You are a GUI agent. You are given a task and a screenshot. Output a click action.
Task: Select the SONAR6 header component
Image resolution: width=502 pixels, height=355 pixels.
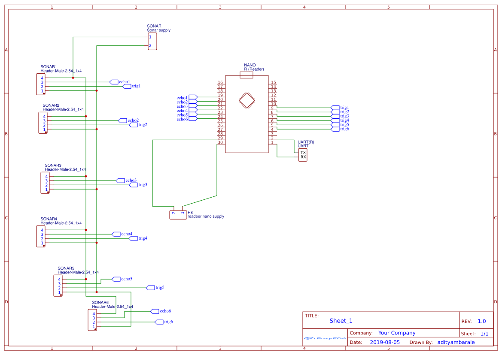coord(92,320)
